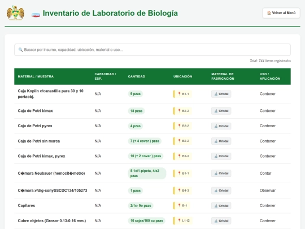Click location pin icon in sonySSCDC134 row
The width and height of the screenshot is (305, 229).
[180, 190]
